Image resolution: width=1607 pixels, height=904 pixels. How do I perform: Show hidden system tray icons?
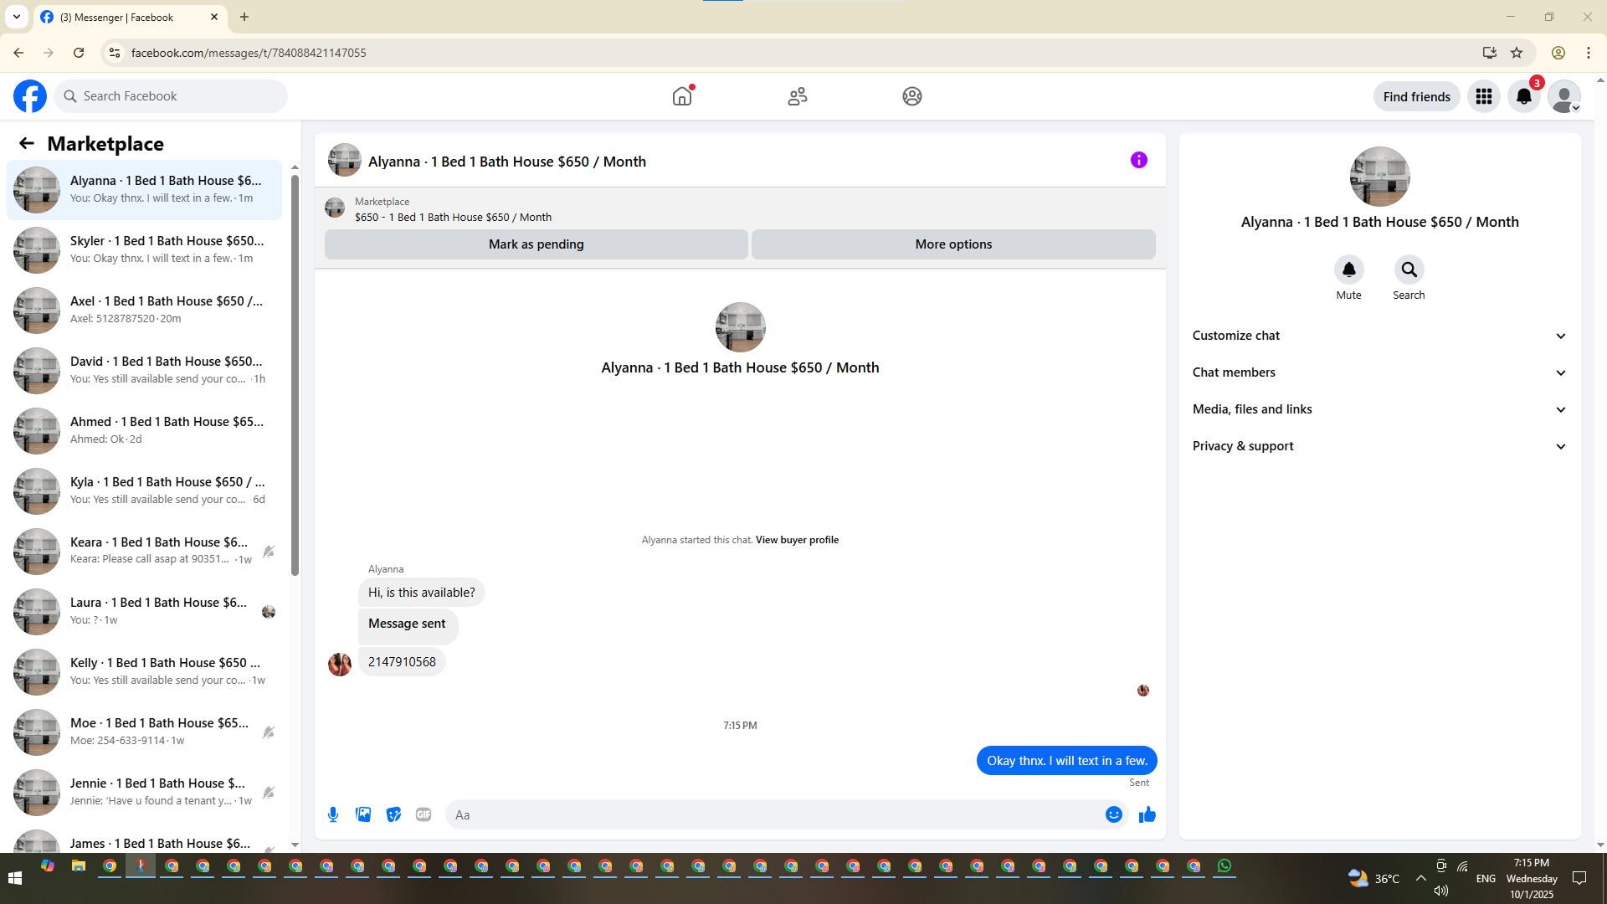pyautogui.click(x=1421, y=878)
